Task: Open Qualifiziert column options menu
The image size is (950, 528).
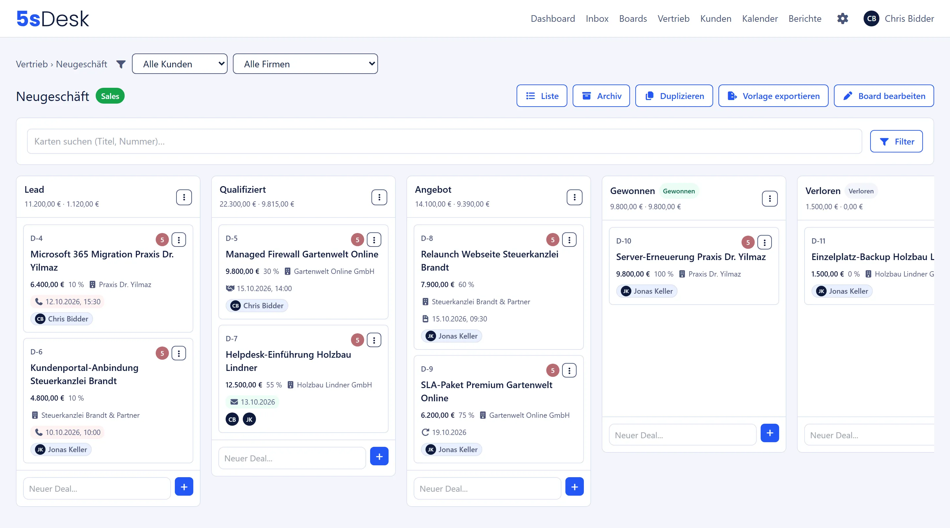Action: [379, 197]
